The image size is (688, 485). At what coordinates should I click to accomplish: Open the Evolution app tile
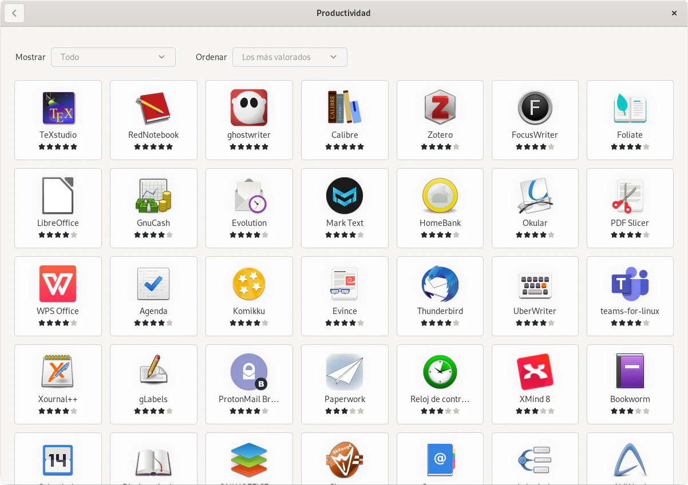249,208
